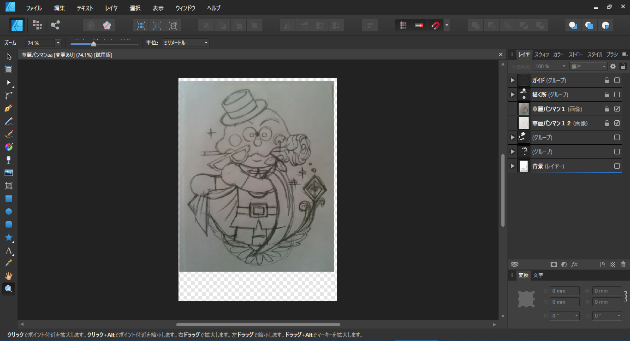Click the X position input field
Viewport: 630px width, 341px height.
coord(565,291)
